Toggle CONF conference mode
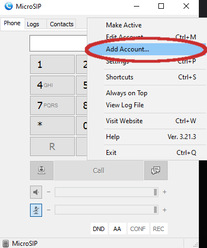 pos(138,229)
